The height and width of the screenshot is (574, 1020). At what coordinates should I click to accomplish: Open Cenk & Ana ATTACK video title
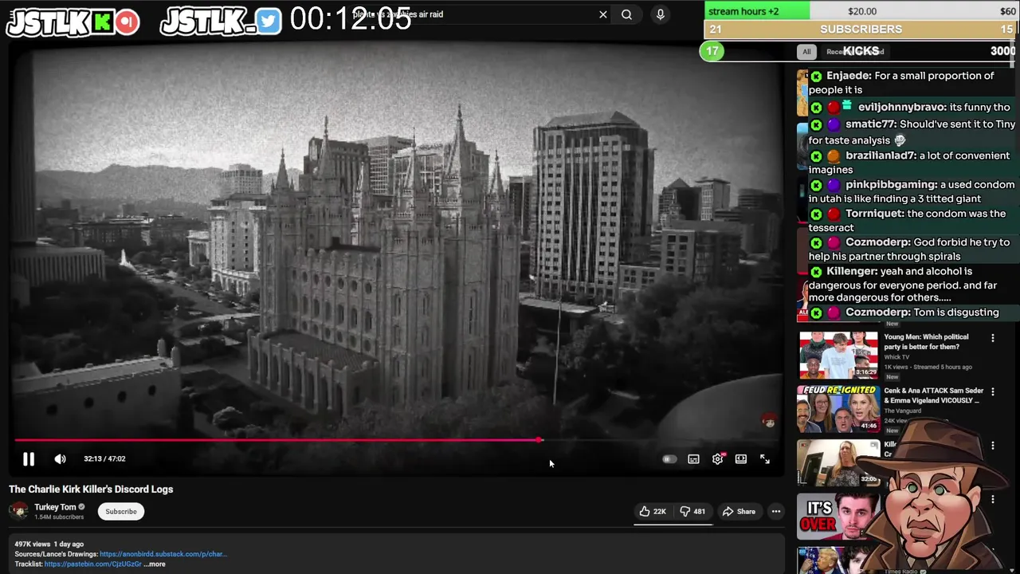coord(933,395)
